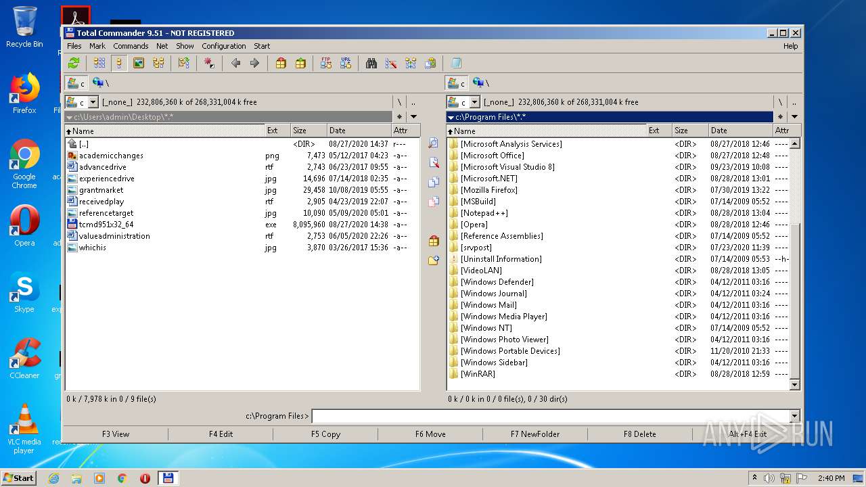Open the Configuration menu

pyautogui.click(x=223, y=46)
